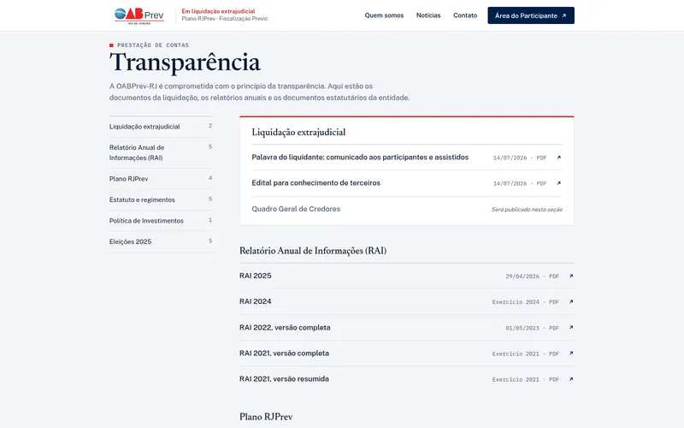
Task: Click the Liquidação extrajudicial card heading
Action: click(298, 133)
